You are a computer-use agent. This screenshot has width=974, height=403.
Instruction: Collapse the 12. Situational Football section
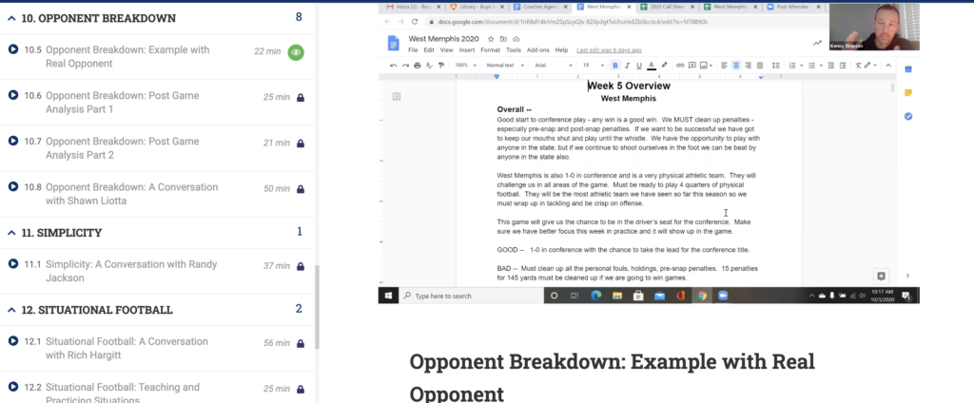11,310
